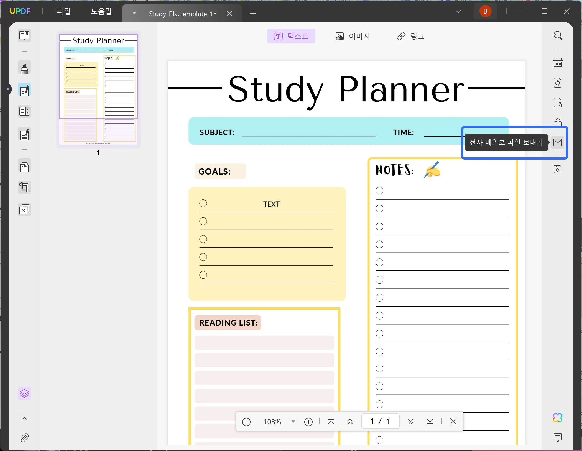Jump to last page arrow
Image resolution: width=582 pixels, height=451 pixels.
coord(430,422)
